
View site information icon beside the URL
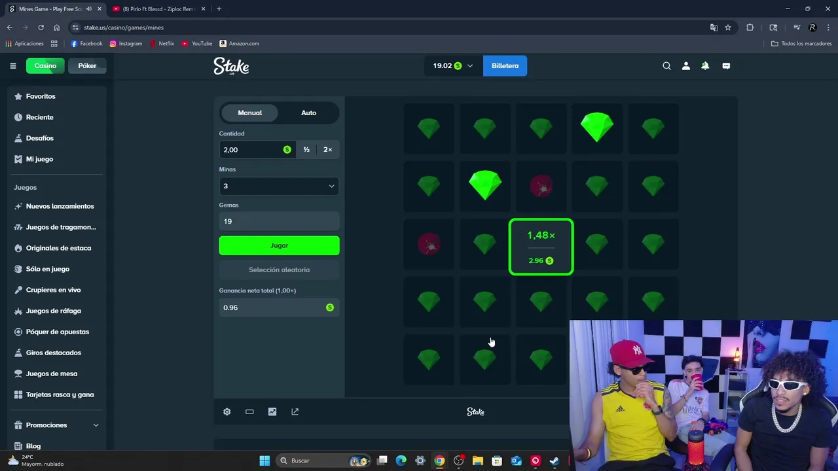76,27
